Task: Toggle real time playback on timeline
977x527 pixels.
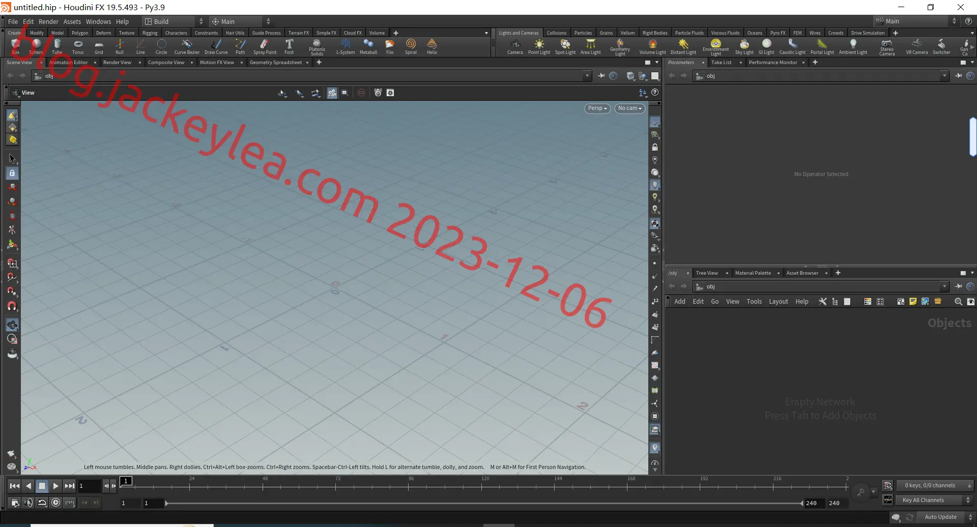Action: click(55, 503)
